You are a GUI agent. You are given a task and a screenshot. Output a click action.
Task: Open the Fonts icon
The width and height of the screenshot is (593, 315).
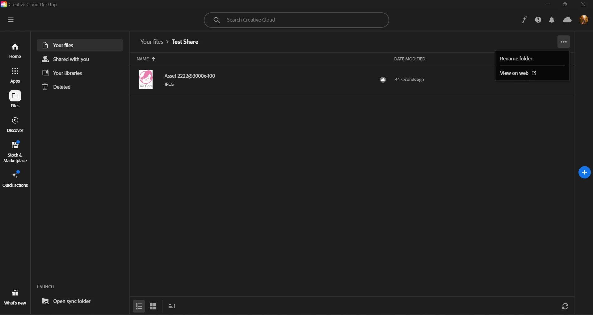[x=524, y=20]
